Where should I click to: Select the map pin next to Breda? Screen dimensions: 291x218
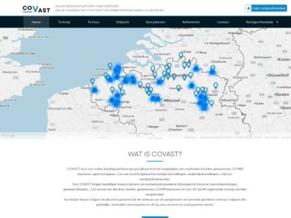pyautogui.click(x=181, y=55)
